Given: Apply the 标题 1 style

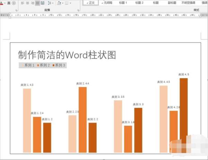Looking at the screenshot, I should click(123, 3).
